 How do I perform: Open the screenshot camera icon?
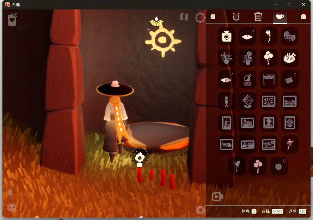point(200,210)
